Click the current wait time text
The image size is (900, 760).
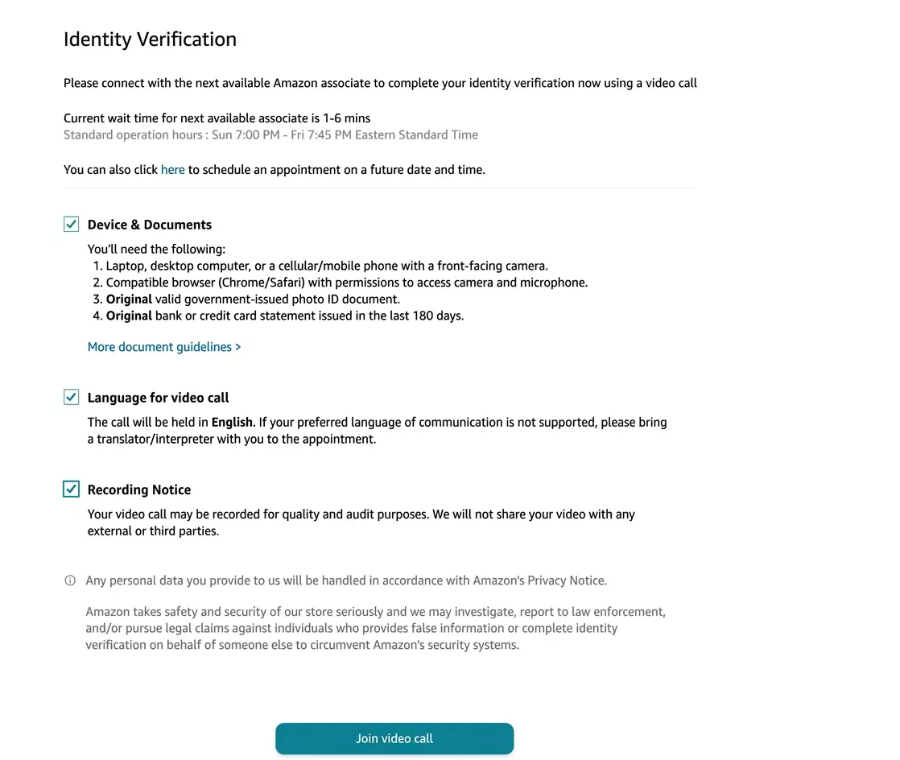pyautogui.click(x=217, y=118)
